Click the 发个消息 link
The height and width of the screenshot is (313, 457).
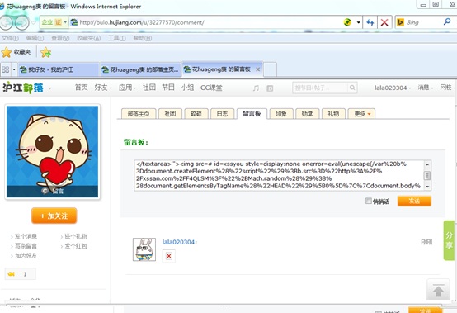pyautogui.click(x=26, y=236)
